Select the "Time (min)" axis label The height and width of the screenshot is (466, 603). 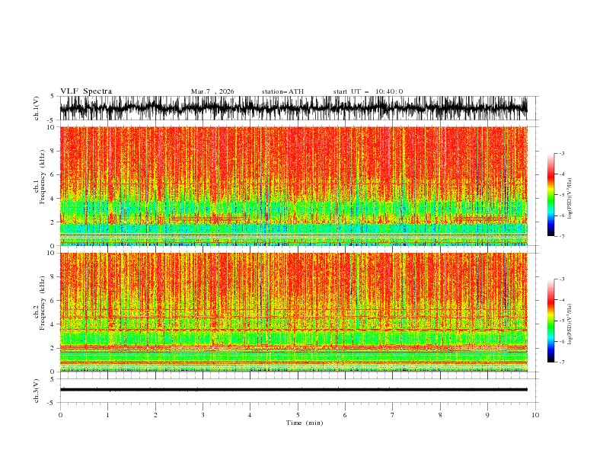[305, 423]
